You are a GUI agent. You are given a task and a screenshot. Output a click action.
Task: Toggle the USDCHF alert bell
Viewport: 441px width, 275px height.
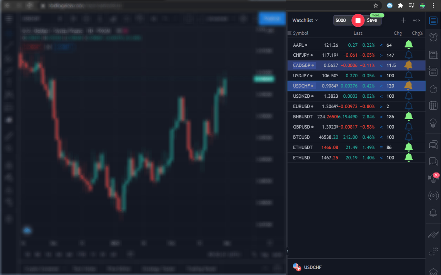(409, 86)
